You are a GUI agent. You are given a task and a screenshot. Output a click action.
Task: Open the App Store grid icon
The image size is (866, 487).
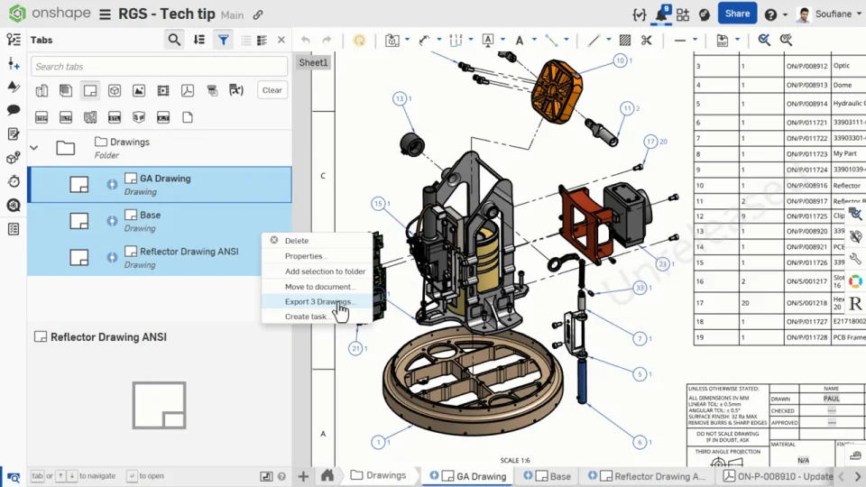(x=683, y=14)
